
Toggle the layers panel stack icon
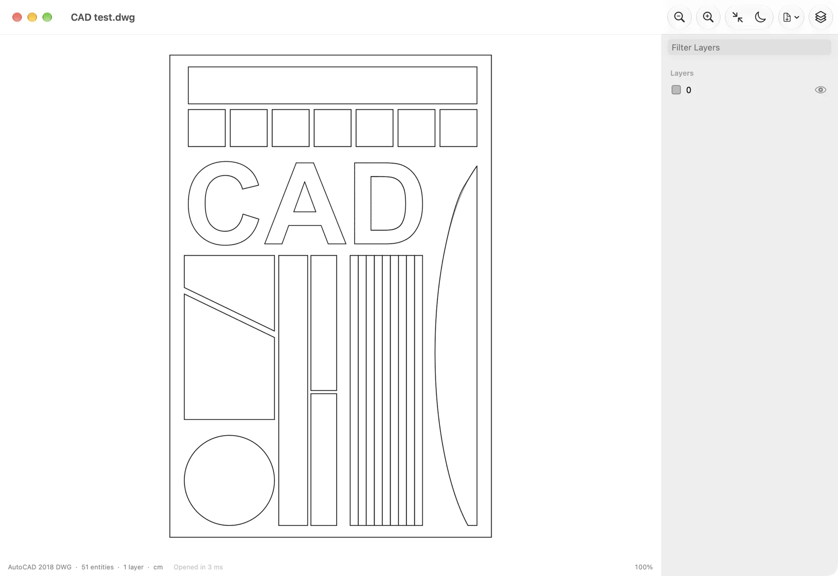pos(821,17)
